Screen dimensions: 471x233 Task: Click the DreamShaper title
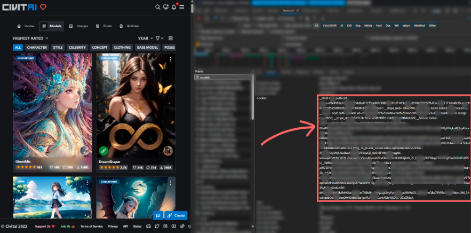tap(110, 161)
